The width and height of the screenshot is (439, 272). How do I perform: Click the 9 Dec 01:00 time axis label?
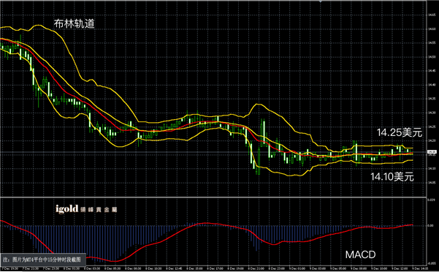coord(297,268)
